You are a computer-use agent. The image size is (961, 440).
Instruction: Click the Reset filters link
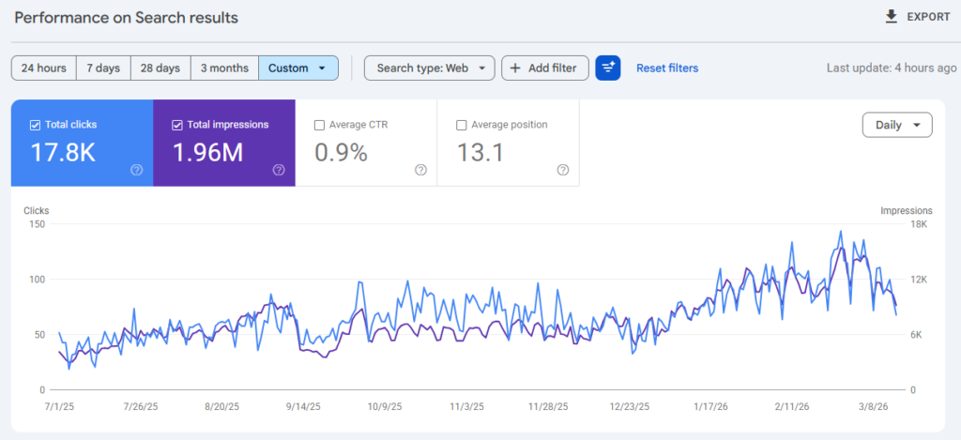click(667, 68)
